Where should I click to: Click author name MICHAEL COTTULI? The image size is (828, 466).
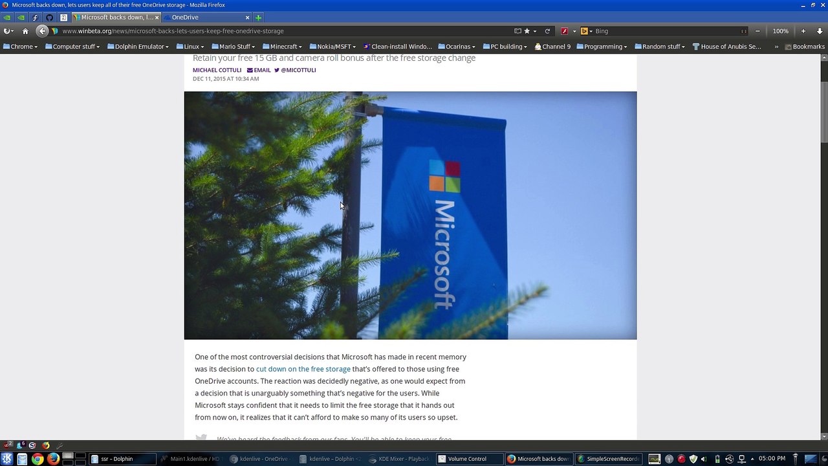(217, 70)
